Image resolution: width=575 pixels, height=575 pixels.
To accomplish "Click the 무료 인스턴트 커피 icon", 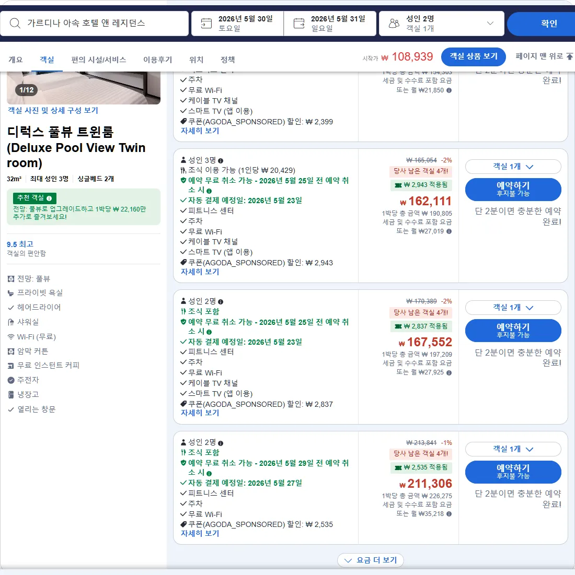I will point(11,366).
